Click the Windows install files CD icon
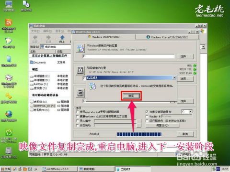This screenshot has height=172, width=230. 80,48
